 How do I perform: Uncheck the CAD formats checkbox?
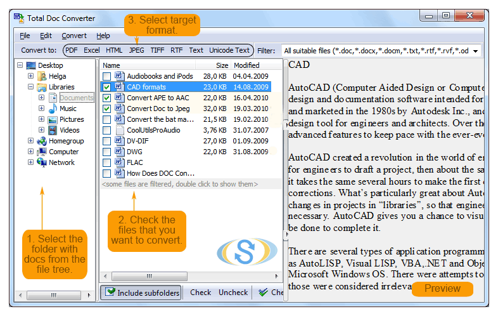click(x=106, y=87)
